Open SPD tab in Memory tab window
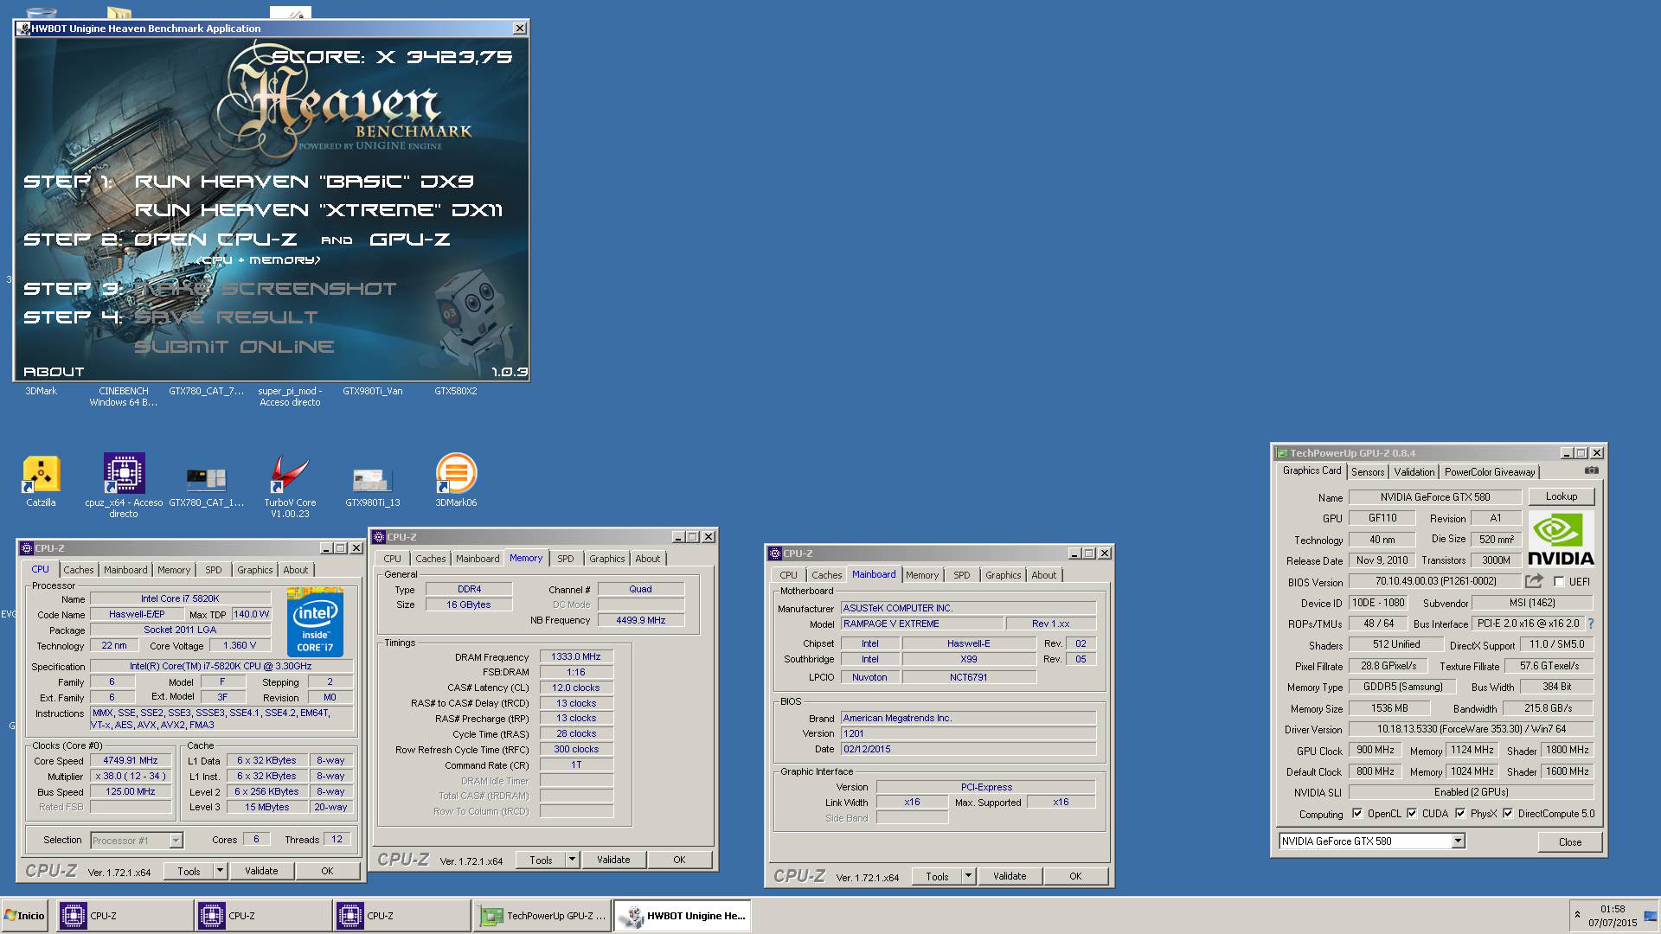 pos(565,559)
